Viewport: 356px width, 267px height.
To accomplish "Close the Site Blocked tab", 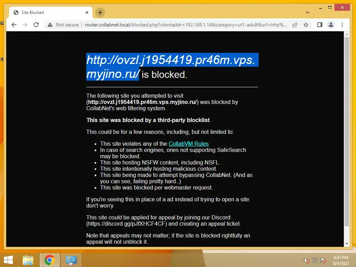I will (x=87, y=13).
